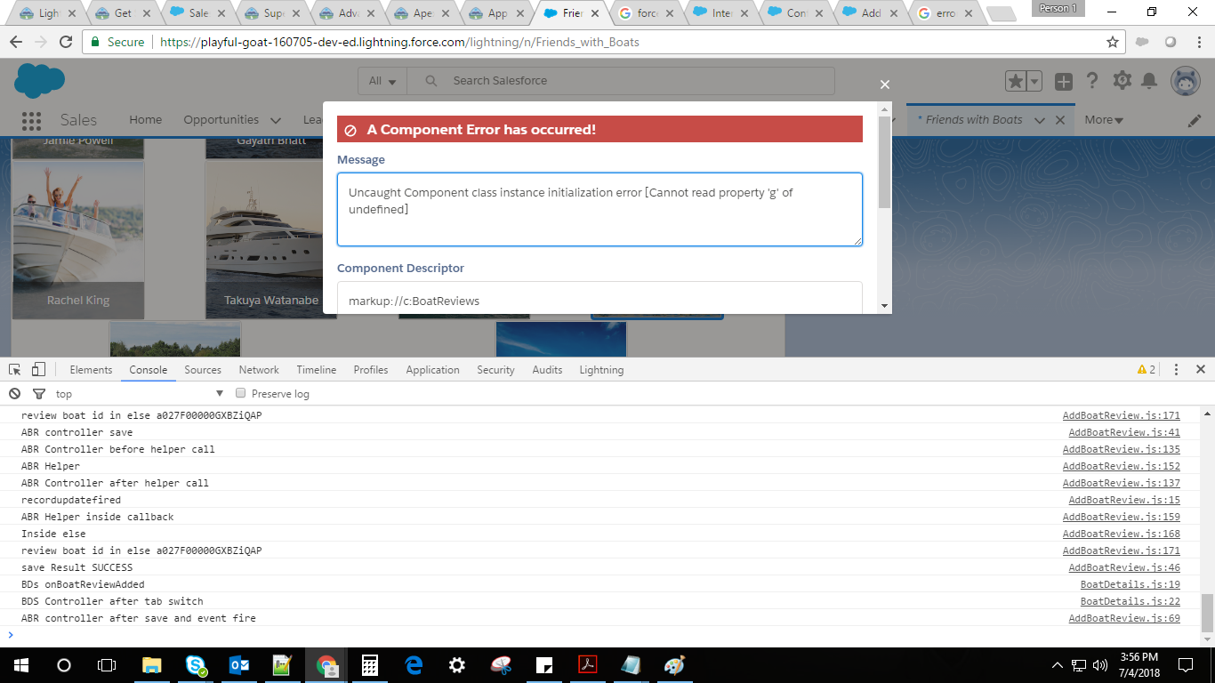1215x683 pixels.
Task: Click the pencil to edit navigation bar
Action: (x=1195, y=120)
